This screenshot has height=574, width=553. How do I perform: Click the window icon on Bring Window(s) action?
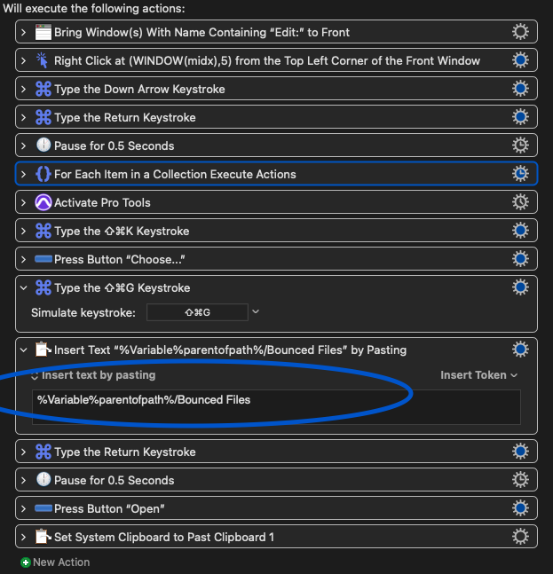tap(43, 32)
